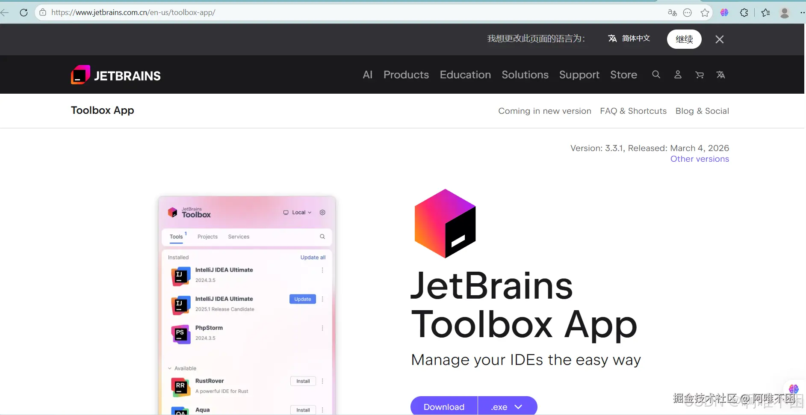
Task: Click the PhpStorm app icon
Action: tap(180, 334)
